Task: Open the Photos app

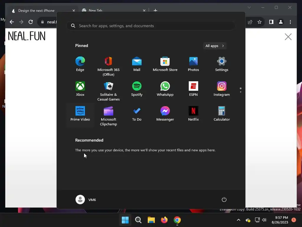Action: [x=193, y=64]
